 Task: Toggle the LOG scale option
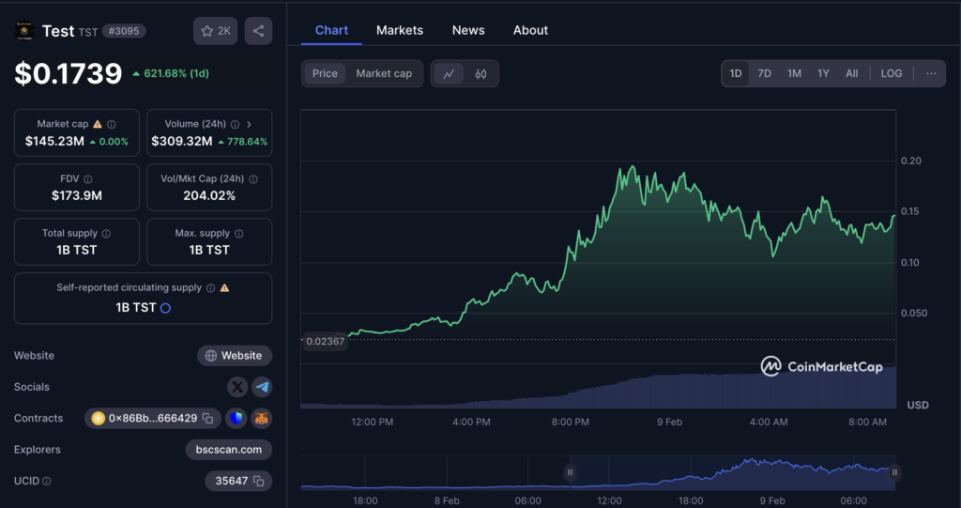pyautogui.click(x=891, y=73)
